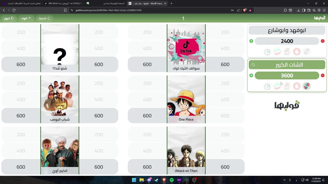Open 600 question right of Attack on Titan card

(225, 167)
